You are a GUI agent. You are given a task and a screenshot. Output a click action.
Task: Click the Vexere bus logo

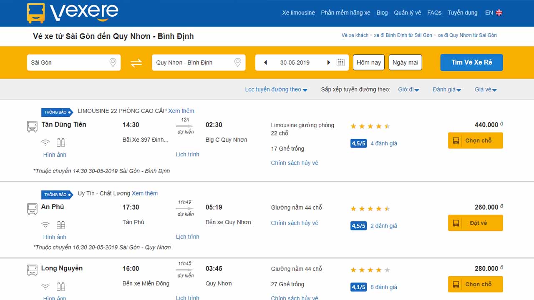73,13
